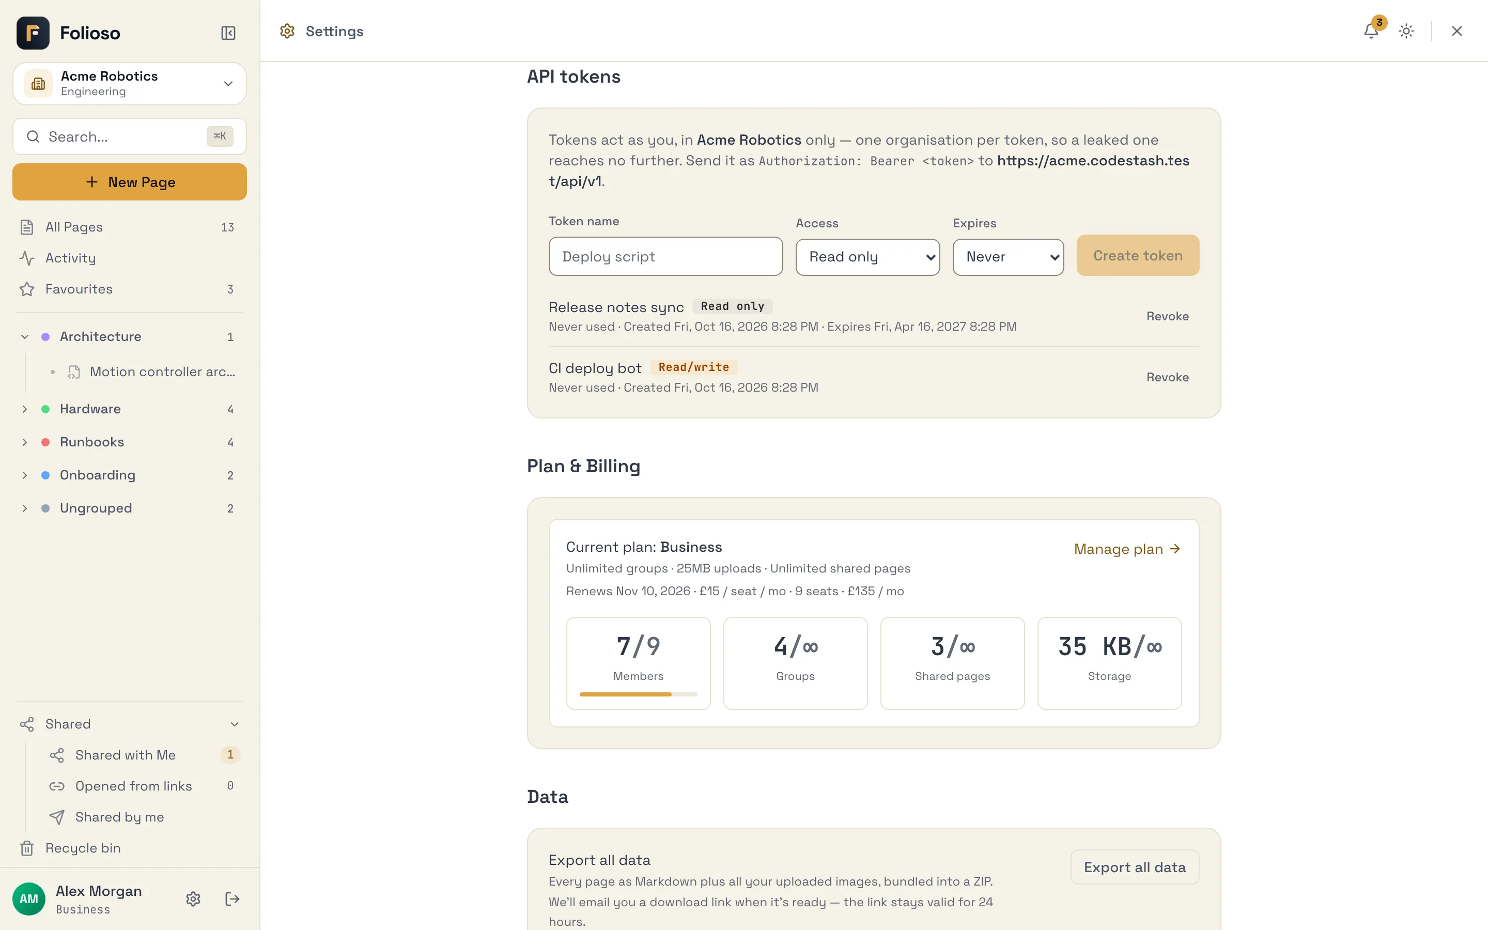Click the Settings gear in header
The height and width of the screenshot is (930, 1488).
[287, 31]
